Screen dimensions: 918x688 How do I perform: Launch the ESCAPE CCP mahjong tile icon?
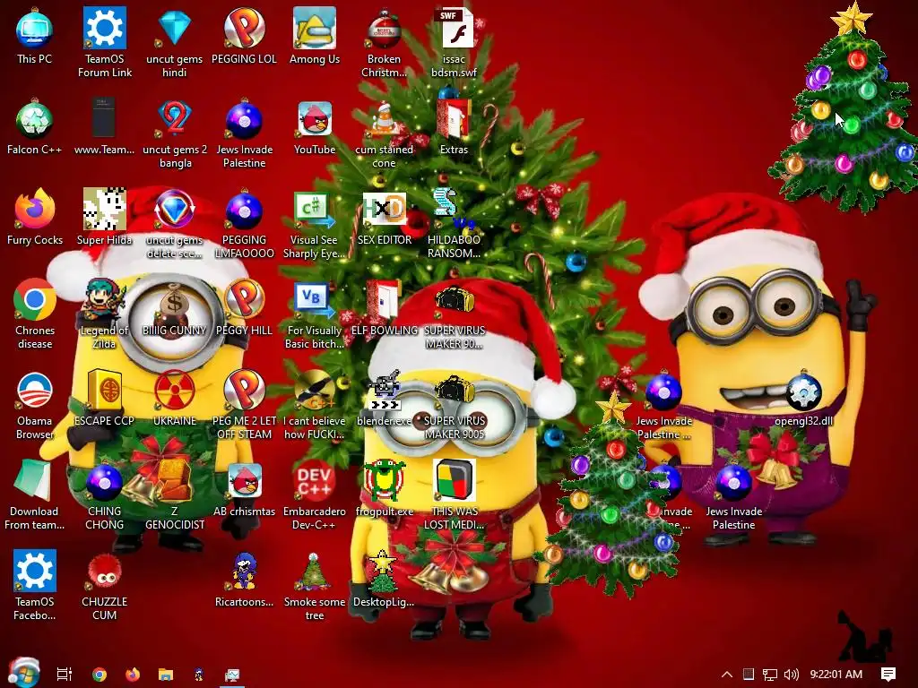pos(104,391)
